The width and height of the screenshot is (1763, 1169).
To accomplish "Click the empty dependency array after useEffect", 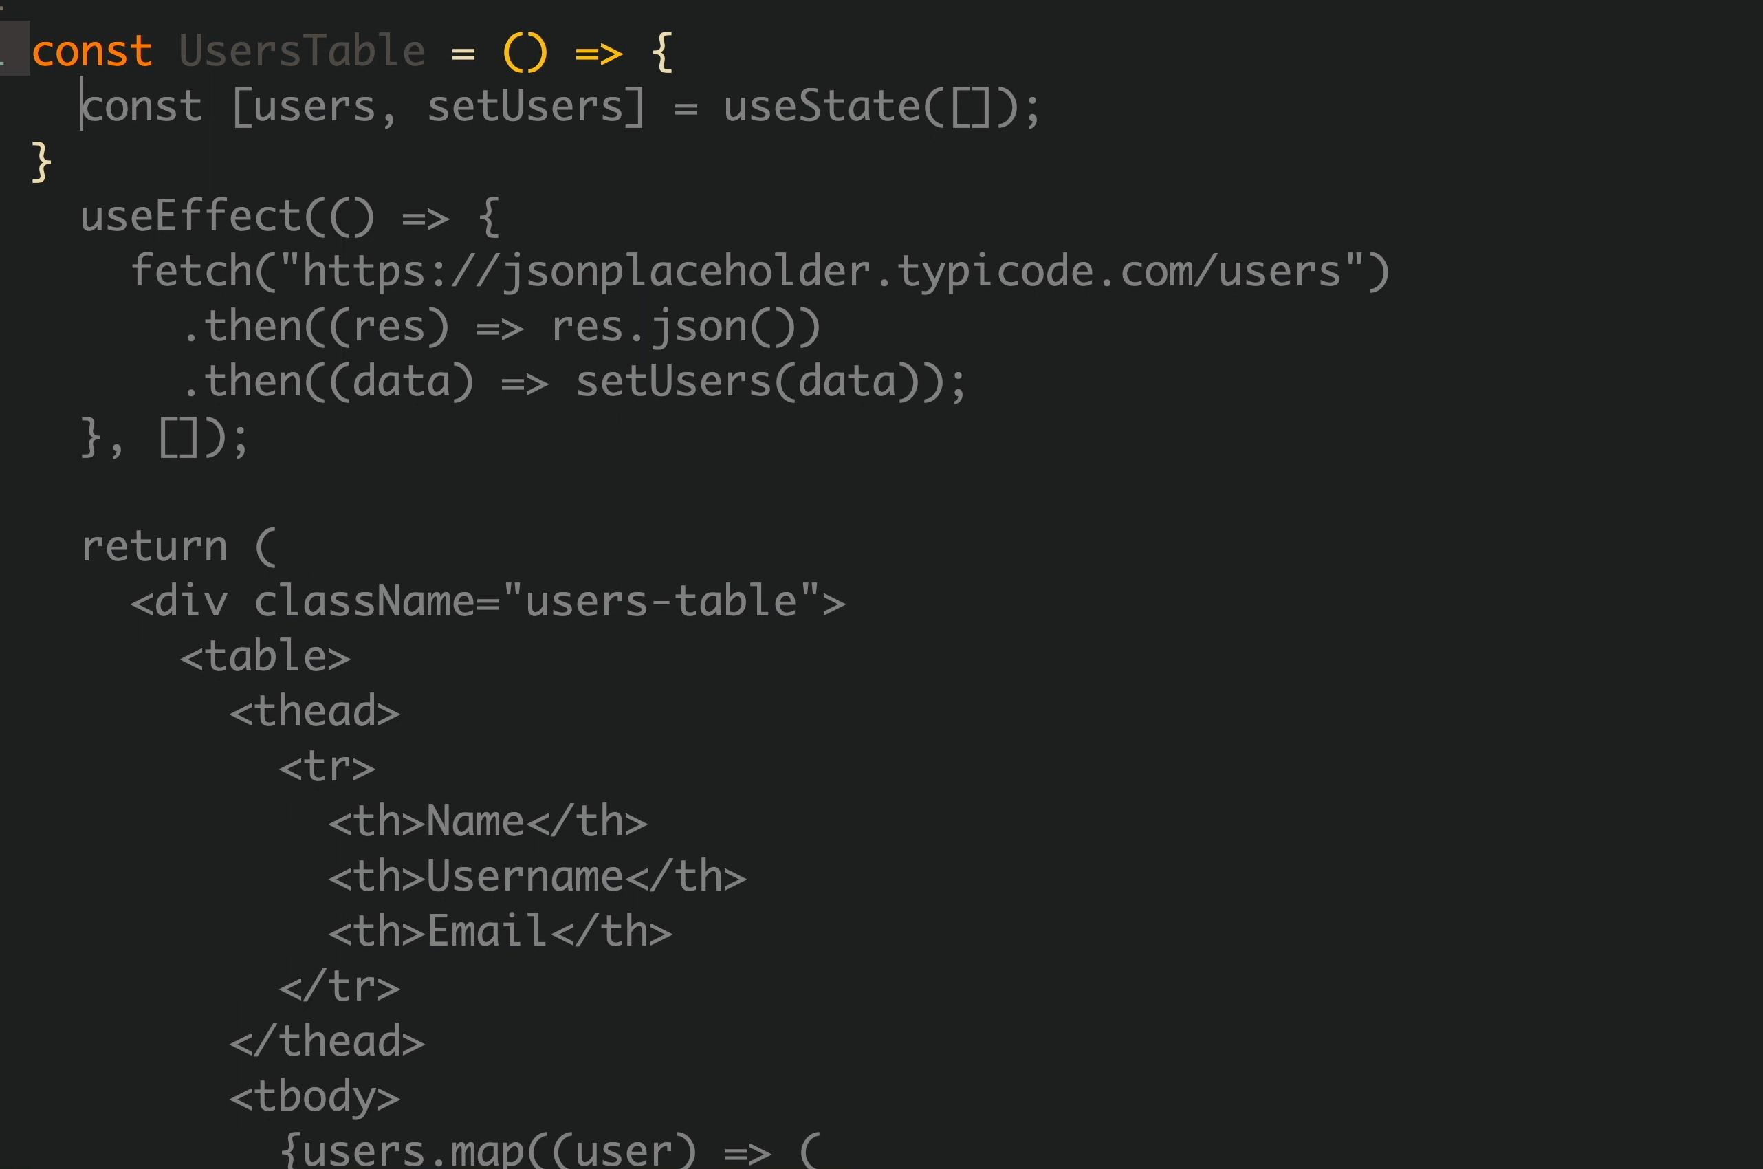I will pos(179,437).
